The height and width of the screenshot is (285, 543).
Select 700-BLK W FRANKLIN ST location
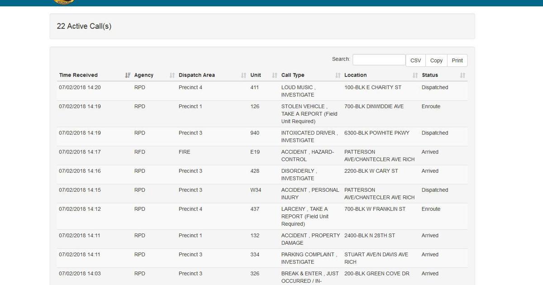(x=375, y=209)
